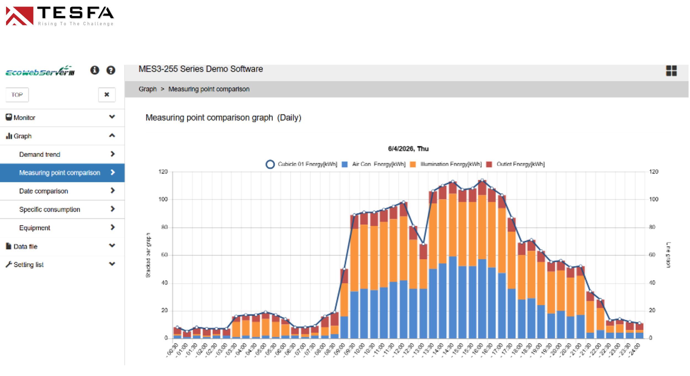Click the Setting list wrench icon
Viewport: 690px width, 376px height.
(x=9, y=264)
